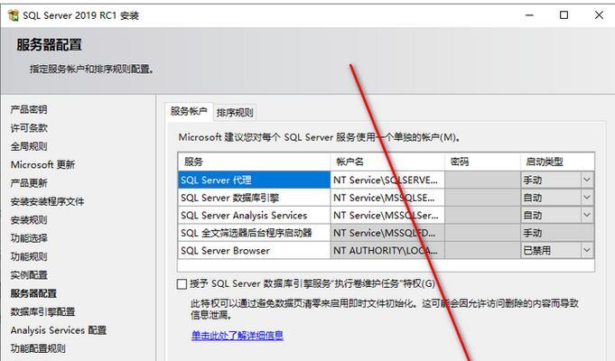Go to 安装安装程序文件 step in sidebar
Image resolution: width=615 pixels, height=361 pixels.
(x=47, y=201)
